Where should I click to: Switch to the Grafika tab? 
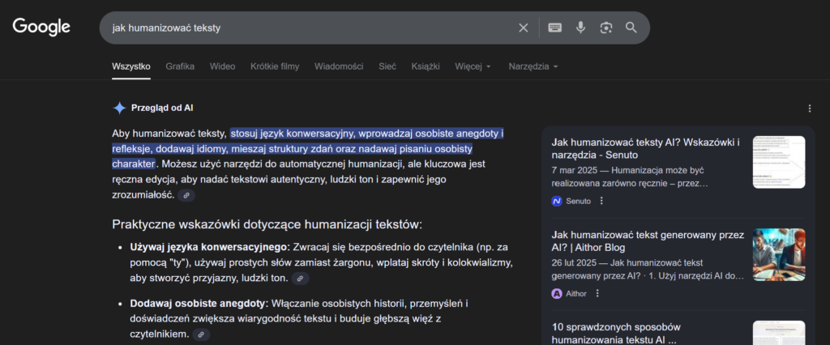coord(180,66)
